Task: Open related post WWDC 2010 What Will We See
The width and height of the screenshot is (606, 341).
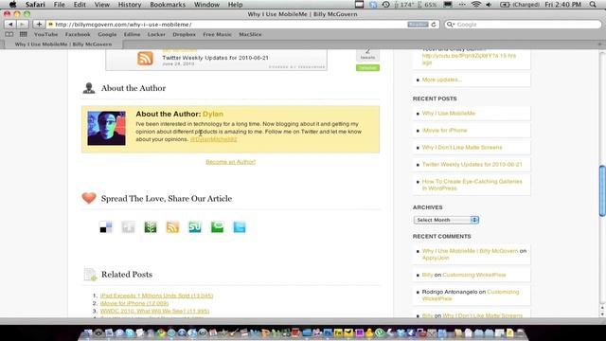Action: (x=154, y=312)
